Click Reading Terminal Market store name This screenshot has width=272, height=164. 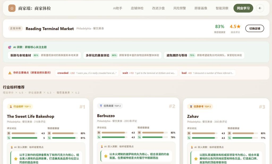pos(50,29)
